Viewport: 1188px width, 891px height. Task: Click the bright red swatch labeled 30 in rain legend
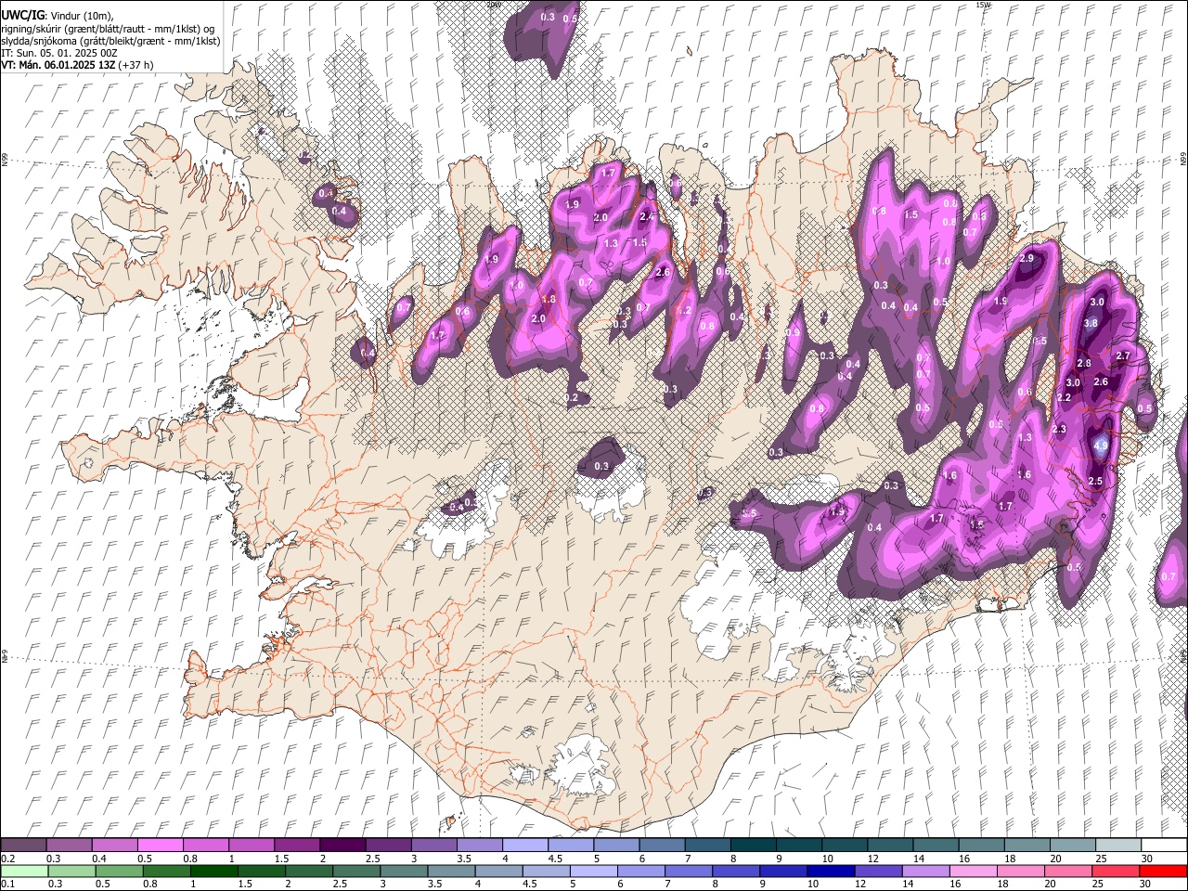point(1165,871)
